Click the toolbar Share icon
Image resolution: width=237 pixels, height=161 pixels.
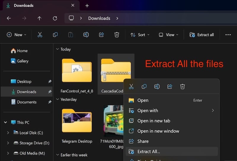(x=101, y=35)
